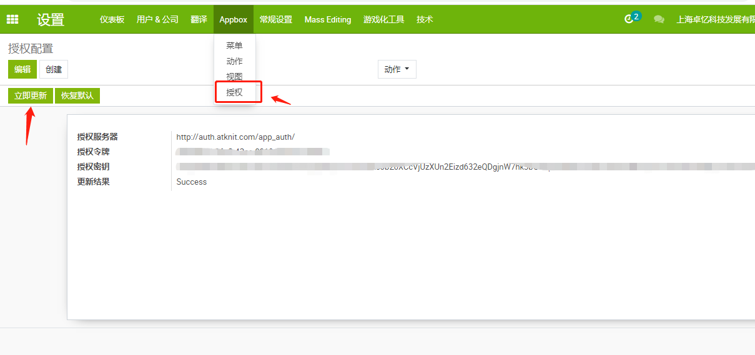Expand the 动作 dropdown button
This screenshot has width=755, height=355.
pyautogui.click(x=397, y=69)
